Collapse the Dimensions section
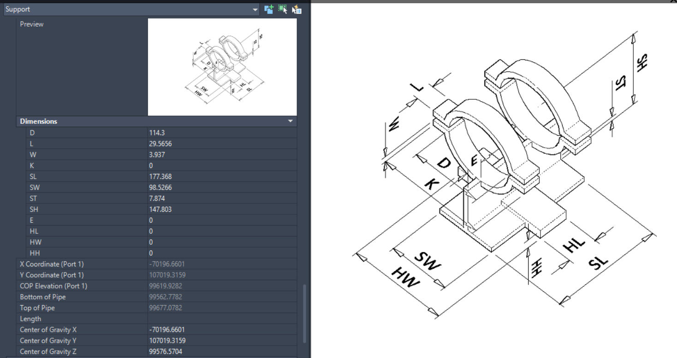The height and width of the screenshot is (358, 677). coord(291,121)
